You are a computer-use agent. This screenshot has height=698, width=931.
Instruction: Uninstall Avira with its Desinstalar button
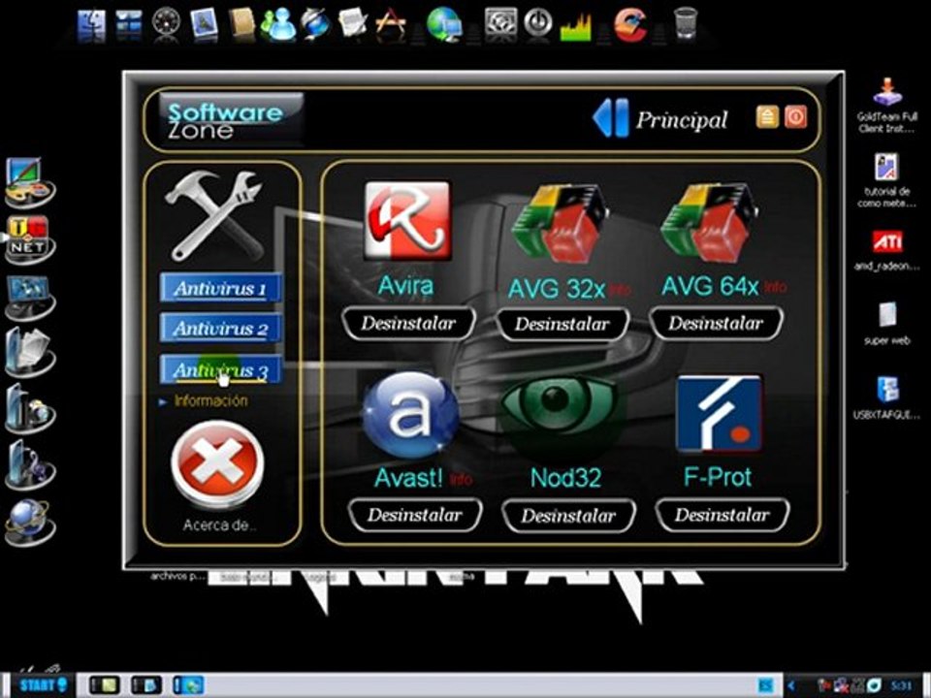[x=408, y=324]
